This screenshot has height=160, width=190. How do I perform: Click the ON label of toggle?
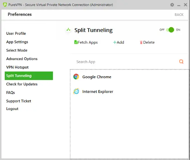178,30
